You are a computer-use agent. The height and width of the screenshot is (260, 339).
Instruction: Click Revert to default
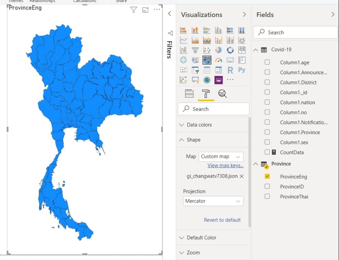click(222, 220)
